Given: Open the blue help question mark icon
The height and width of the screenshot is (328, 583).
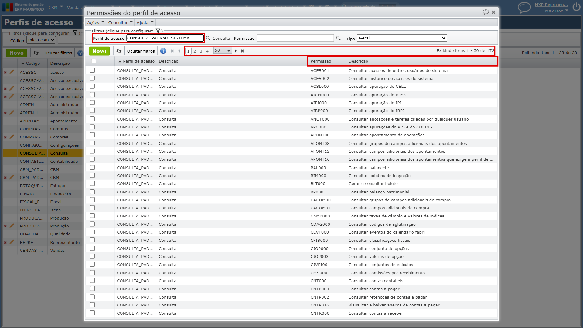Looking at the screenshot, I should (163, 51).
